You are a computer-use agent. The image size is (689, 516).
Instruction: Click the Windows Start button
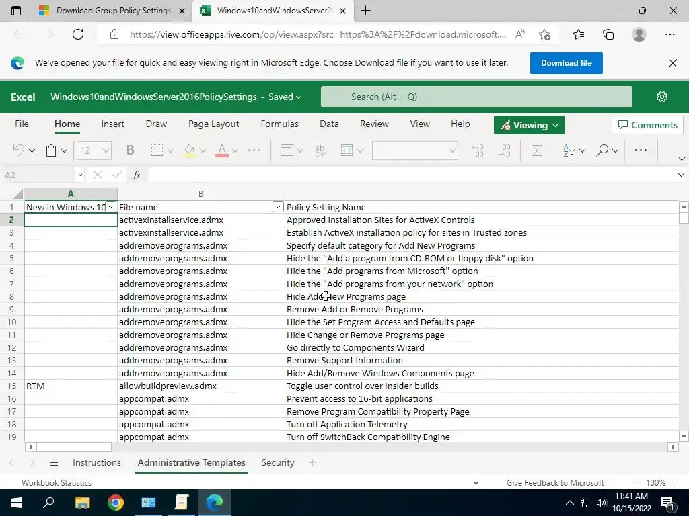click(16, 503)
